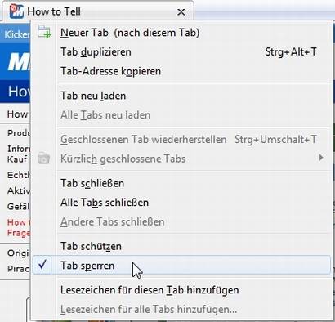Image resolution: width=335 pixels, height=322 pixels.
Task: Select Tab duplizieren
Action: pos(181,51)
